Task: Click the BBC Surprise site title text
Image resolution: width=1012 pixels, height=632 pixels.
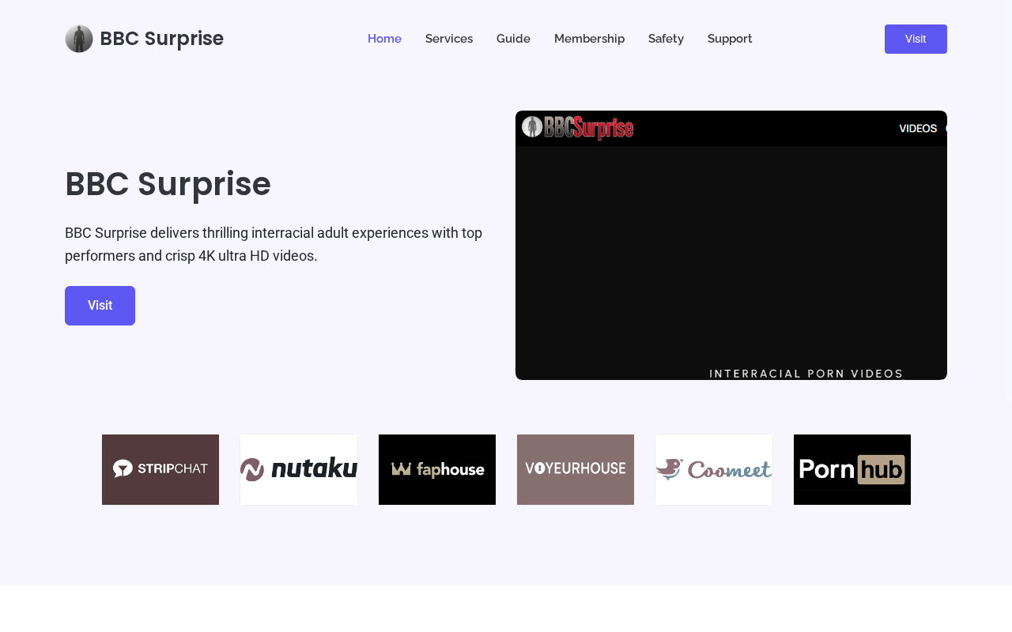Action: (161, 39)
